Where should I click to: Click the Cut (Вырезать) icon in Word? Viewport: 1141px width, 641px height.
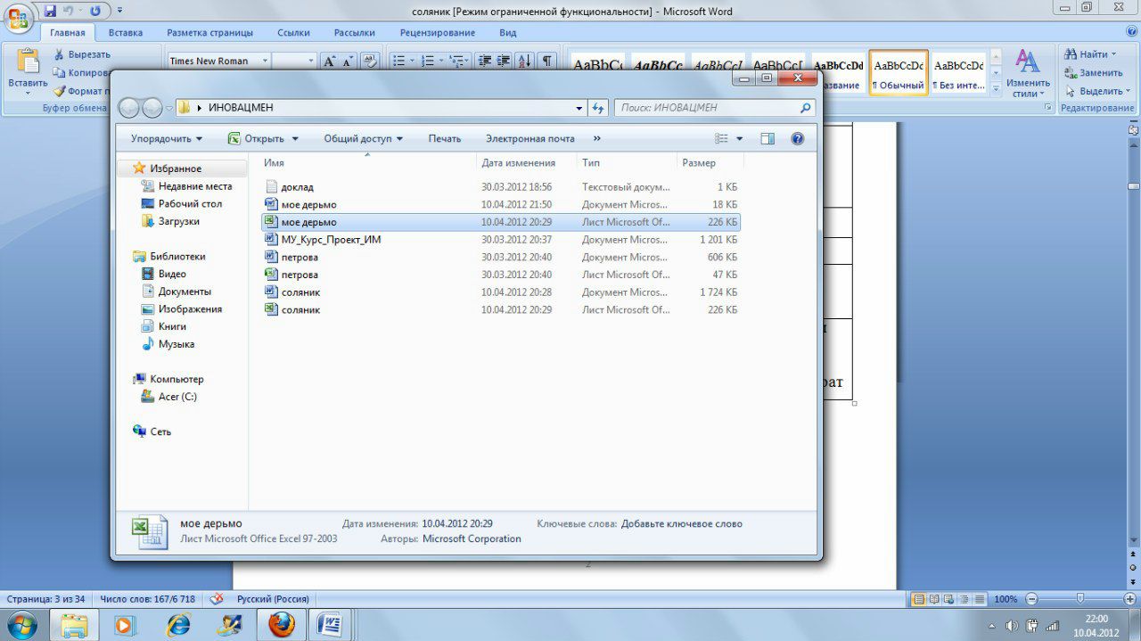click(60, 54)
